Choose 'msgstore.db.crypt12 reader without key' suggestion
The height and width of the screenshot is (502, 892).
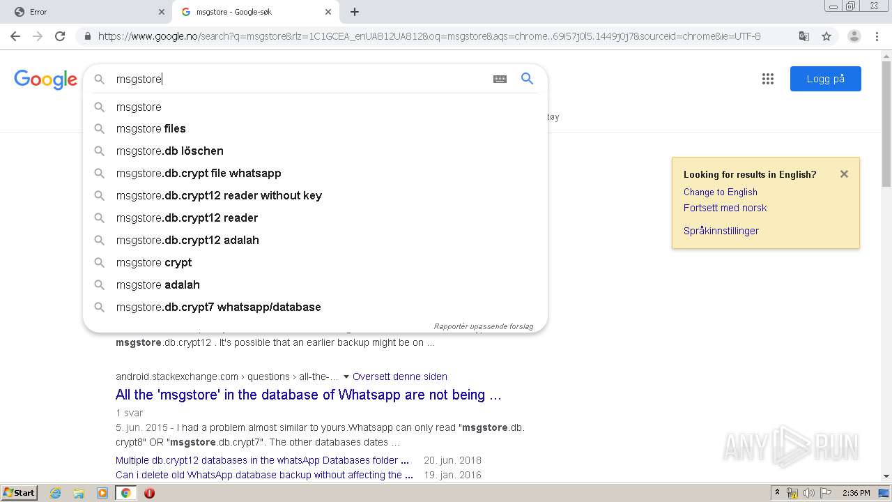[x=315, y=195]
